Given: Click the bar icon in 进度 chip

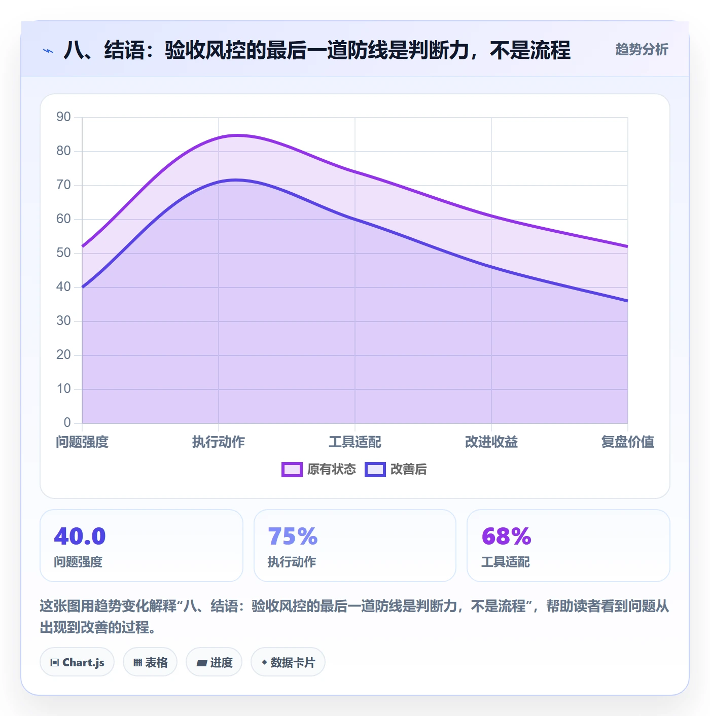Looking at the screenshot, I should pos(201,663).
